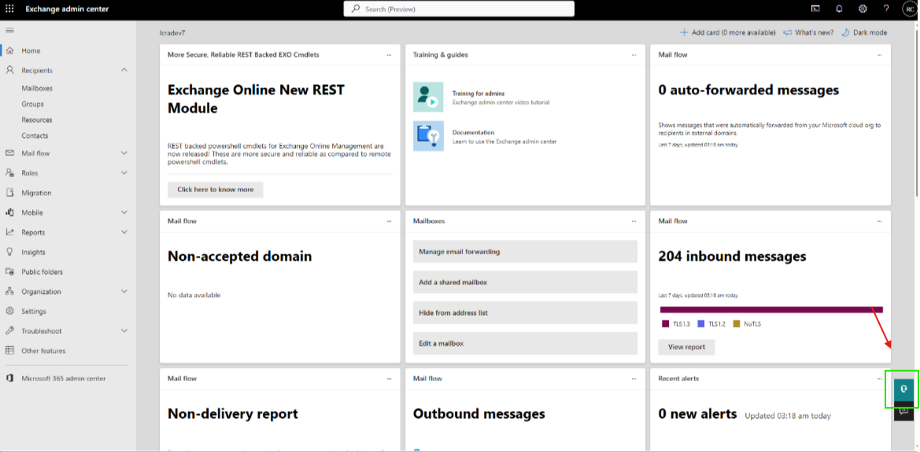
Task: Click the Migration icon in sidebar
Action: tap(9, 193)
